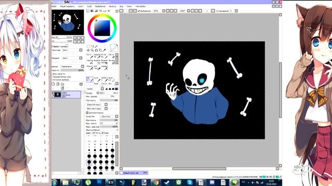Open Steam from the taskbar
Screen dimensions: 332x186
(167, 182)
